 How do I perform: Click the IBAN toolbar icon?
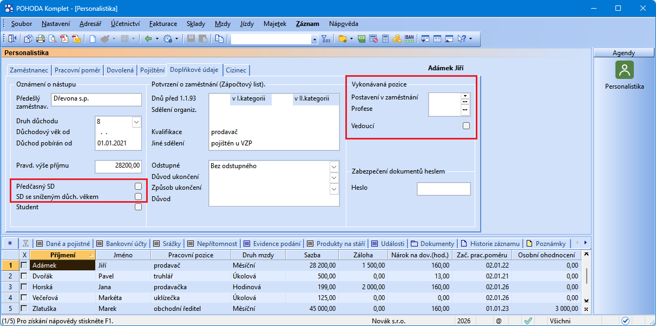coord(409,38)
